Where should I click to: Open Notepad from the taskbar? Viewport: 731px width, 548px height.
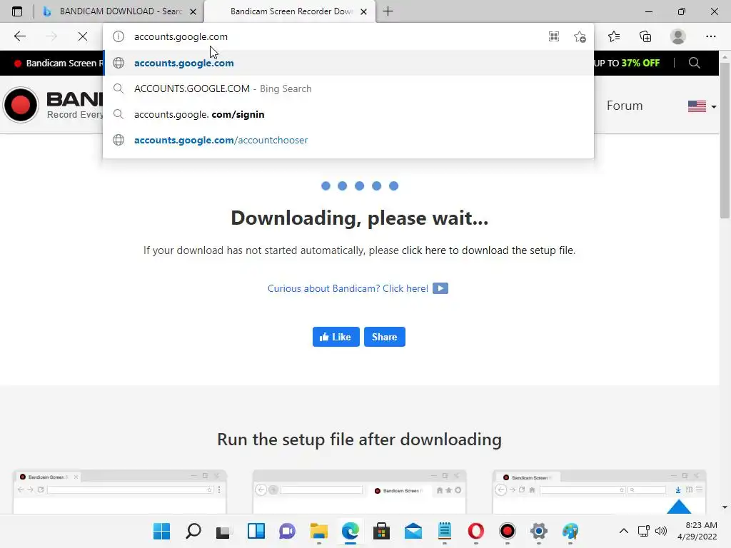click(444, 531)
